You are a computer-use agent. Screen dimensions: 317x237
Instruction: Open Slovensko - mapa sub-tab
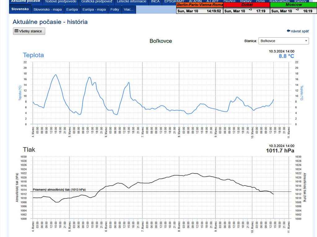tap(47, 10)
